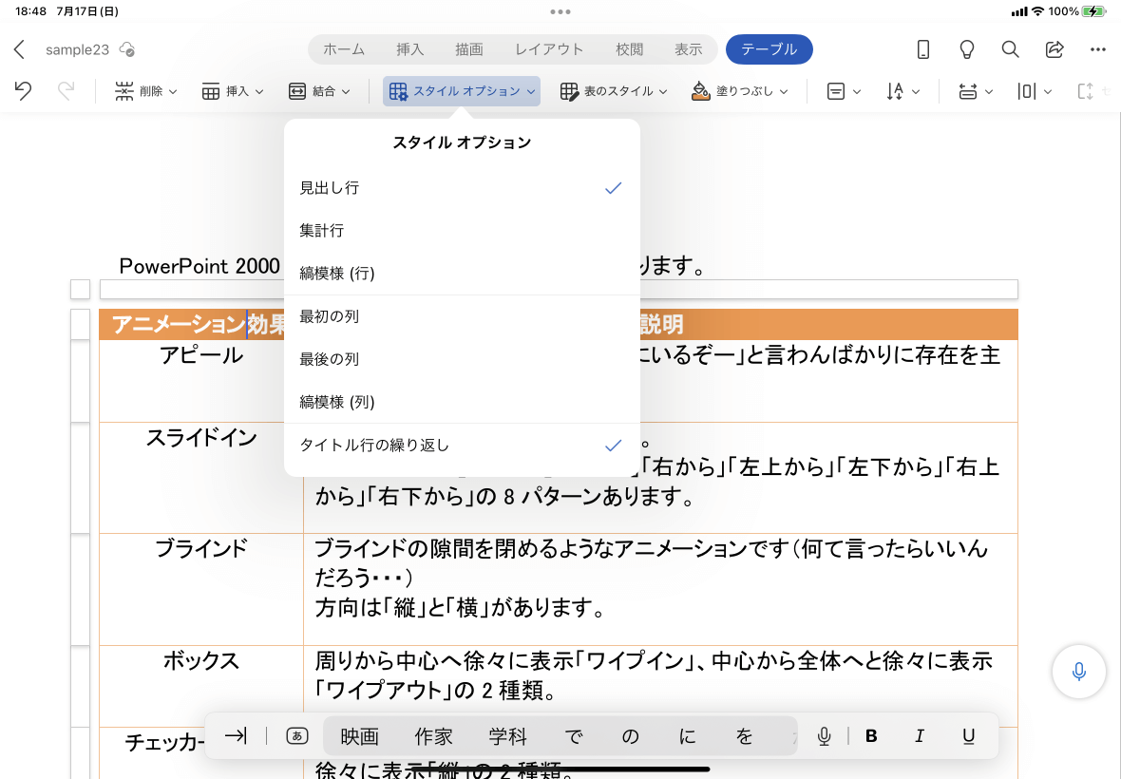Select the アピール table cell
The height and width of the screenshot is (779, 1121).
pyautogui.click(x=200, y=381)
